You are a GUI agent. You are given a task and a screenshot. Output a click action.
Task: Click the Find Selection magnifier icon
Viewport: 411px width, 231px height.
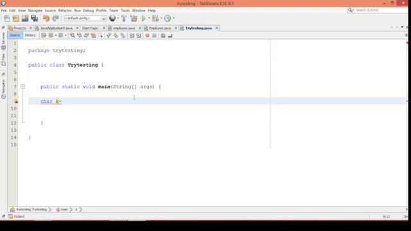(x=72, y=35)
